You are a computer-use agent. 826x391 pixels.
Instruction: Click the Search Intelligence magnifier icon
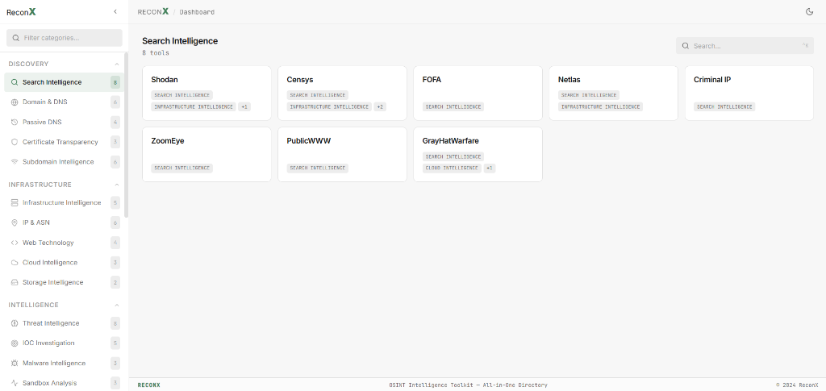[x=15, y=82]
